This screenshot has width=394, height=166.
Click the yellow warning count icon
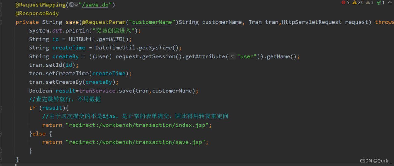tap(355, 2)
